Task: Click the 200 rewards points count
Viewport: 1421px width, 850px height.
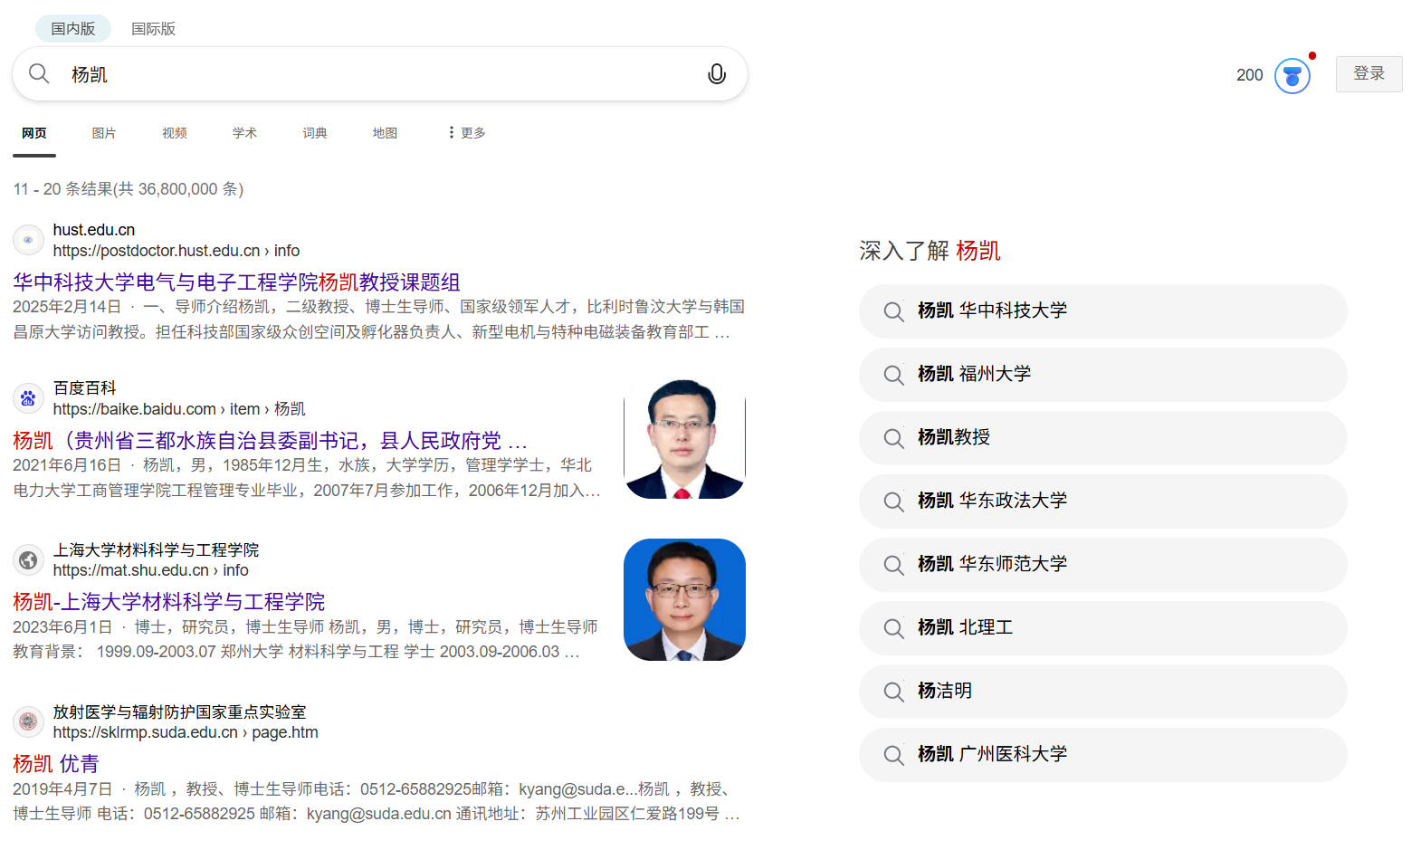Action: [x=1249, y=75]
